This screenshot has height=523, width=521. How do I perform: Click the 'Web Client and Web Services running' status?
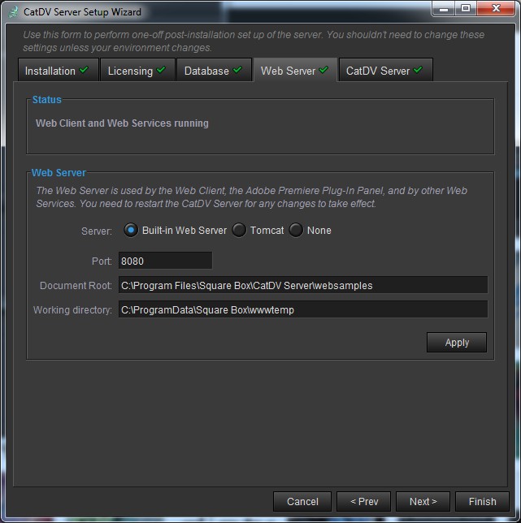122,123
